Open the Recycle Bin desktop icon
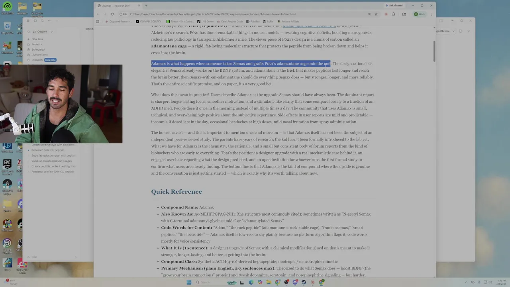The width and height of the screenshot is (510, 287). 7,28
